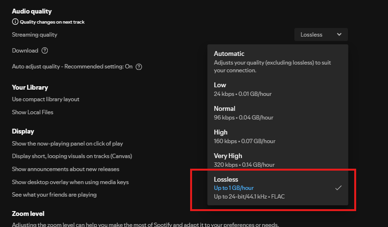Click the 'Download' setting label
388x227 pixels.
[25, 51]
